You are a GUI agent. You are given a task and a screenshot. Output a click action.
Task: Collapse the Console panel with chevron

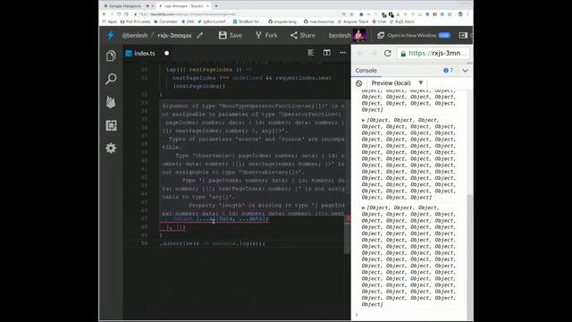coord(465,71)
